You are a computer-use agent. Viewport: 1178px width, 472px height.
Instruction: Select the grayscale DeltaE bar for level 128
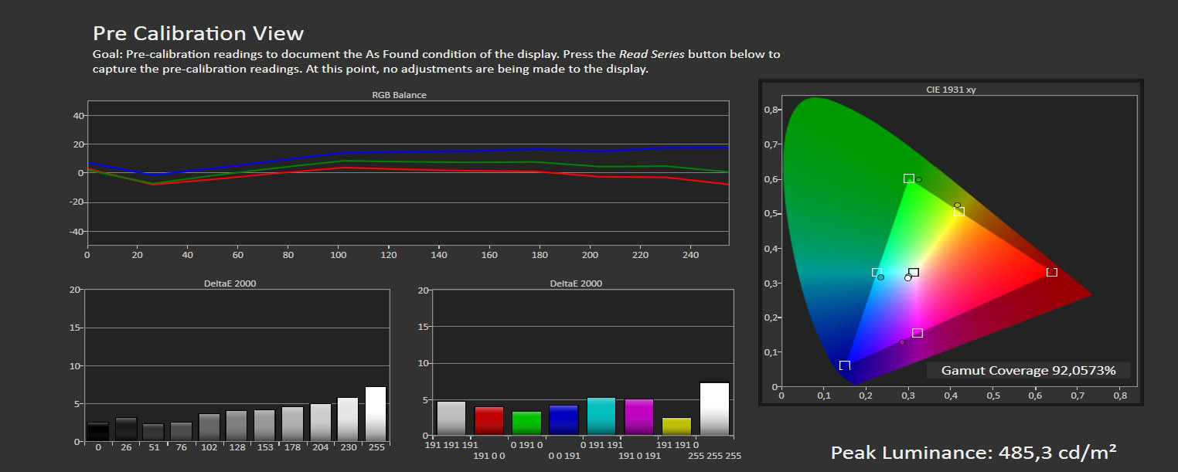[x=237, y=426]
